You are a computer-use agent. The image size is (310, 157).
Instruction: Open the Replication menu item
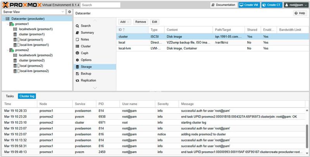95,80
